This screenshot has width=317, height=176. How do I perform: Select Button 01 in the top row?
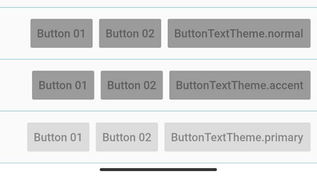[x=61, y=33]
